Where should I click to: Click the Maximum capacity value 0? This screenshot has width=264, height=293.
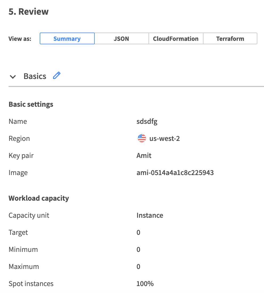click(138, 267)
